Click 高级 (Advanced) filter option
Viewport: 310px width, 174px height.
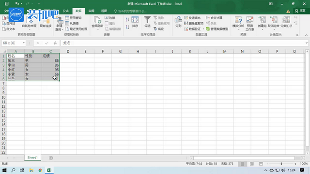(x=159, y=29)
